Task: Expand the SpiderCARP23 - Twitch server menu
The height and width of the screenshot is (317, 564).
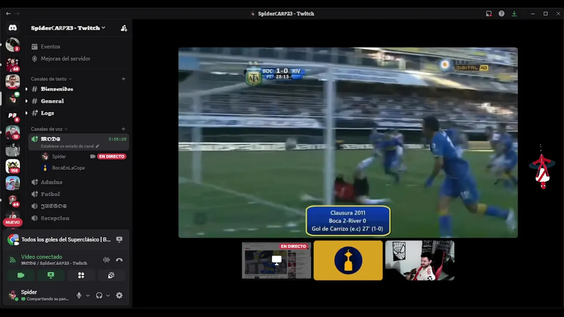Action: point(68,28)
